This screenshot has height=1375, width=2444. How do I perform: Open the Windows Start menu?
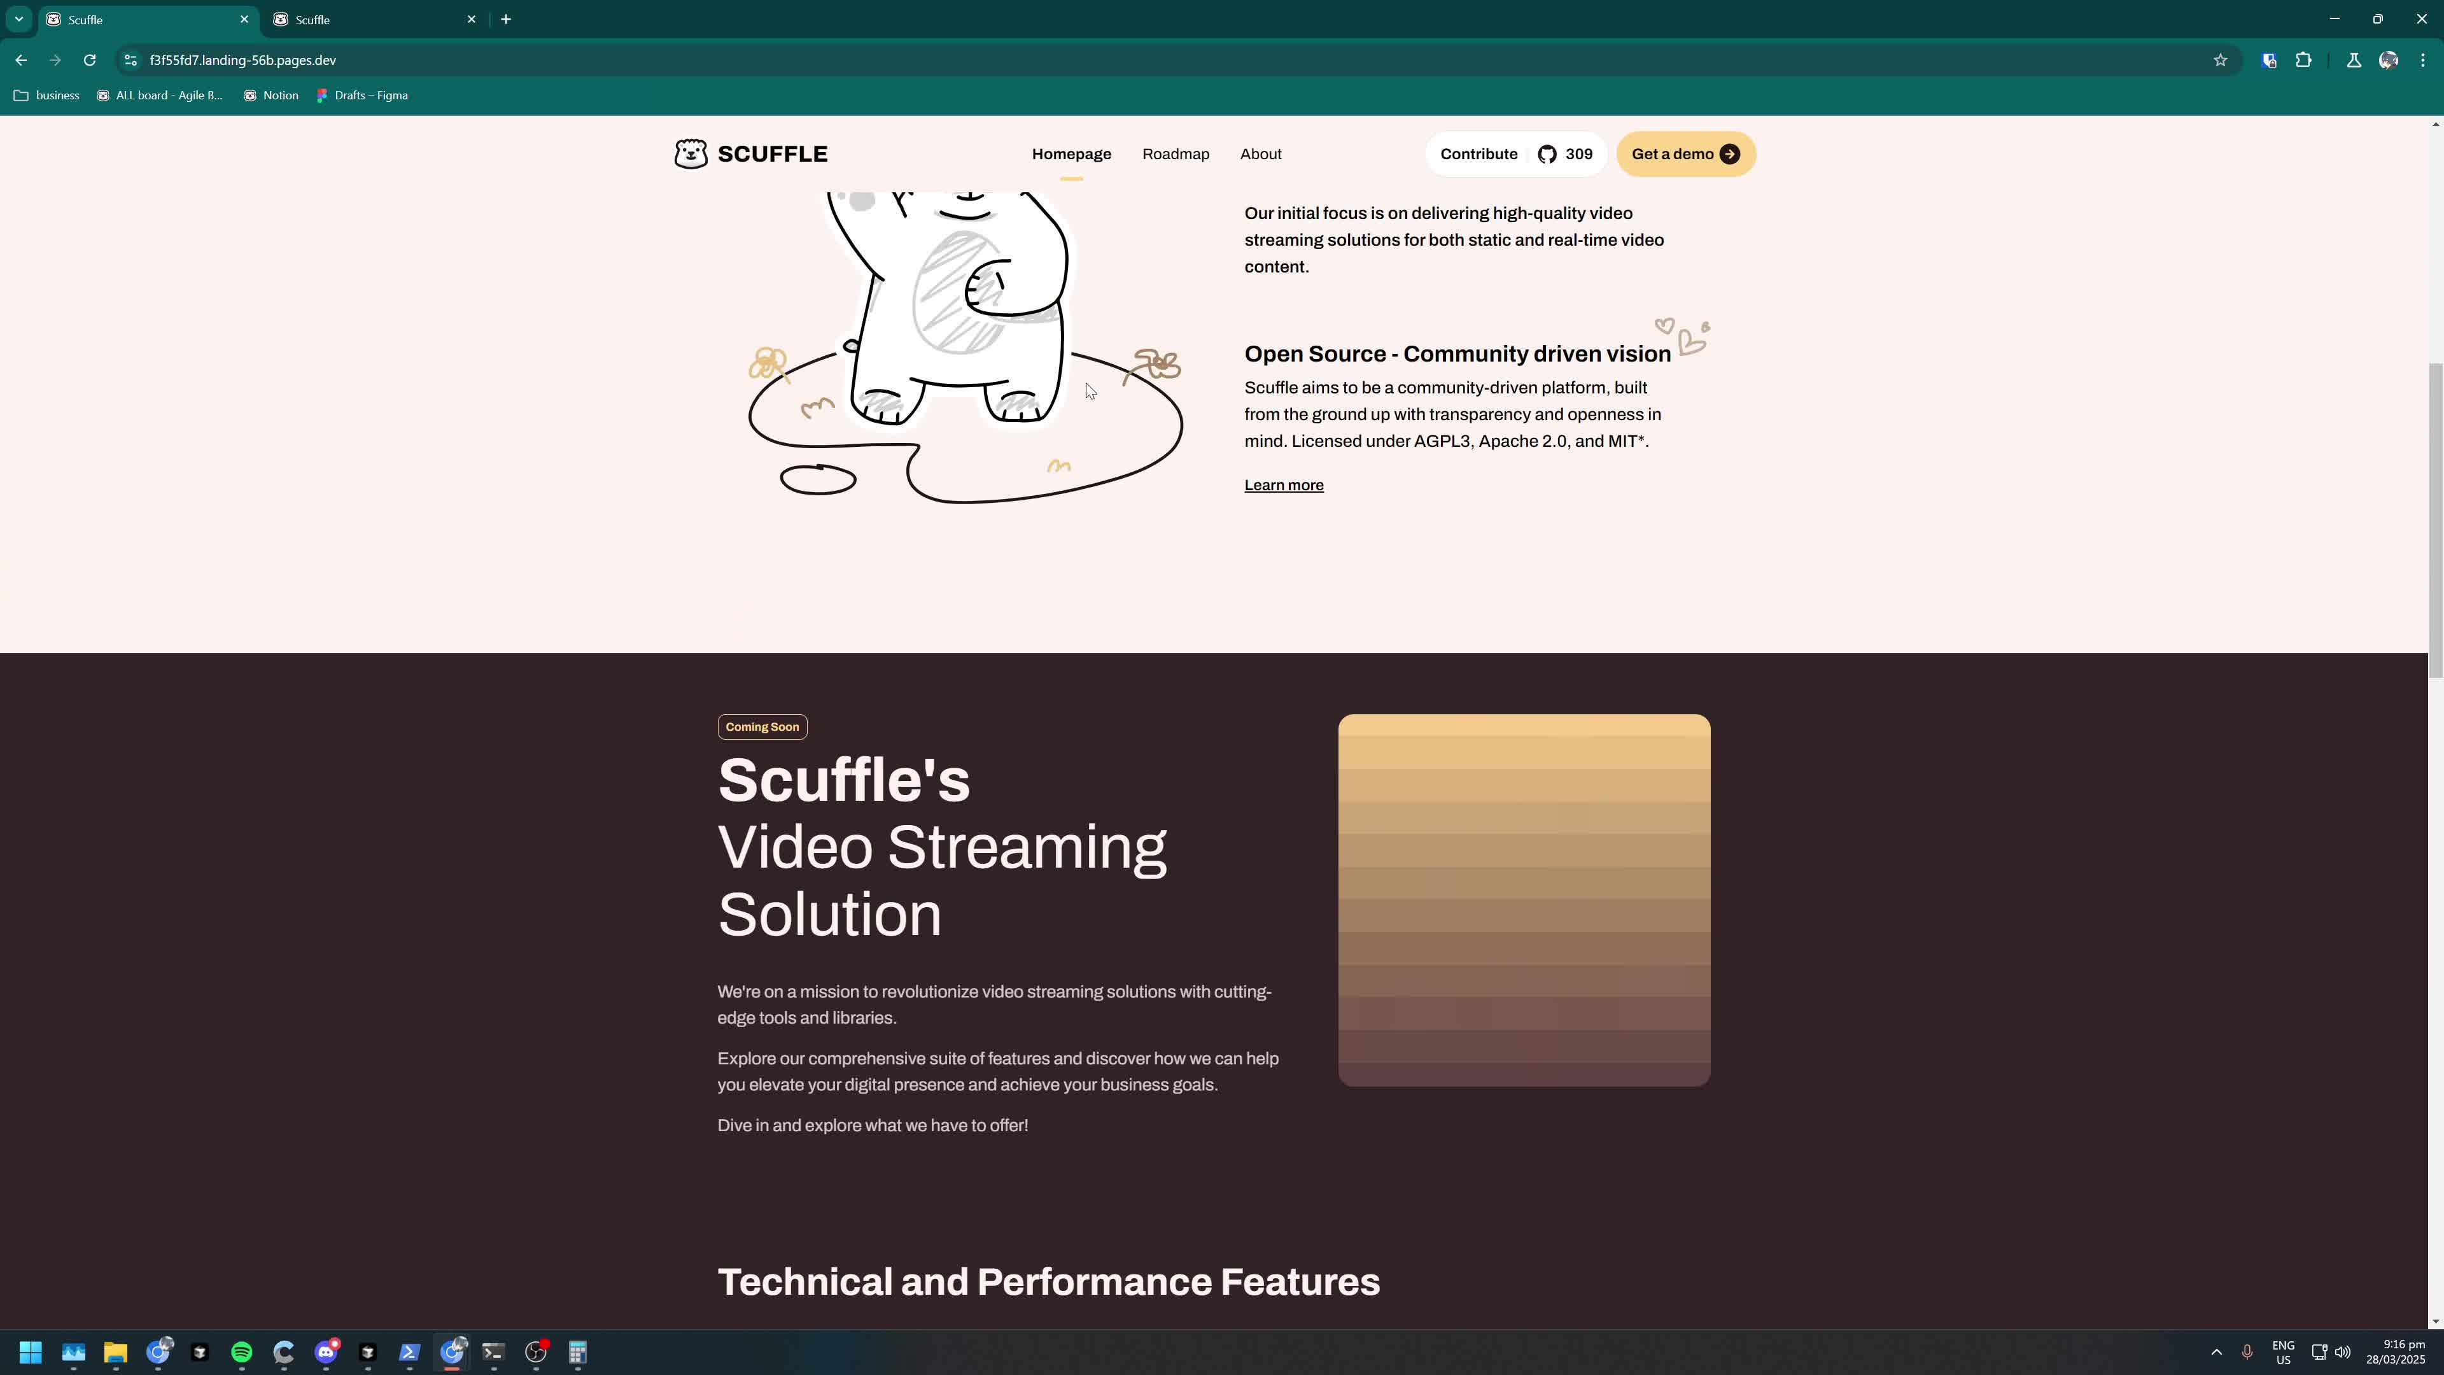point(31,1352)
